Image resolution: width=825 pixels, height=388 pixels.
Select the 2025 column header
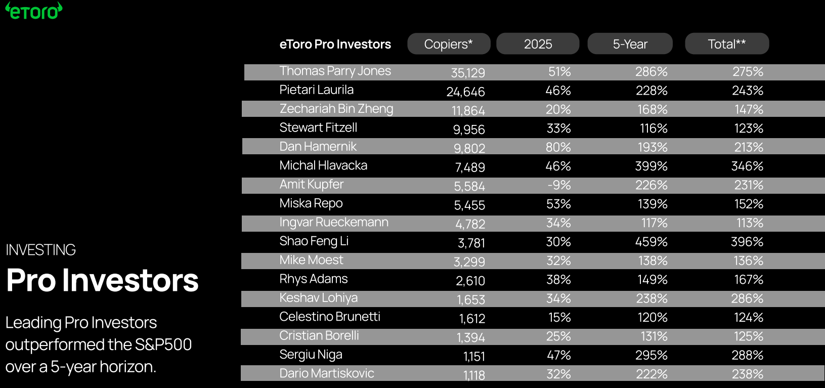[x=538, y=44]
